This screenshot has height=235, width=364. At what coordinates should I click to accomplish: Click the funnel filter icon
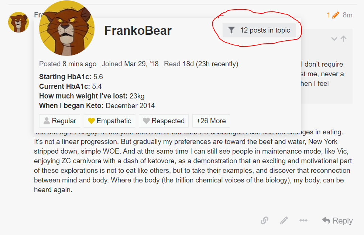(x=231, y=30)
